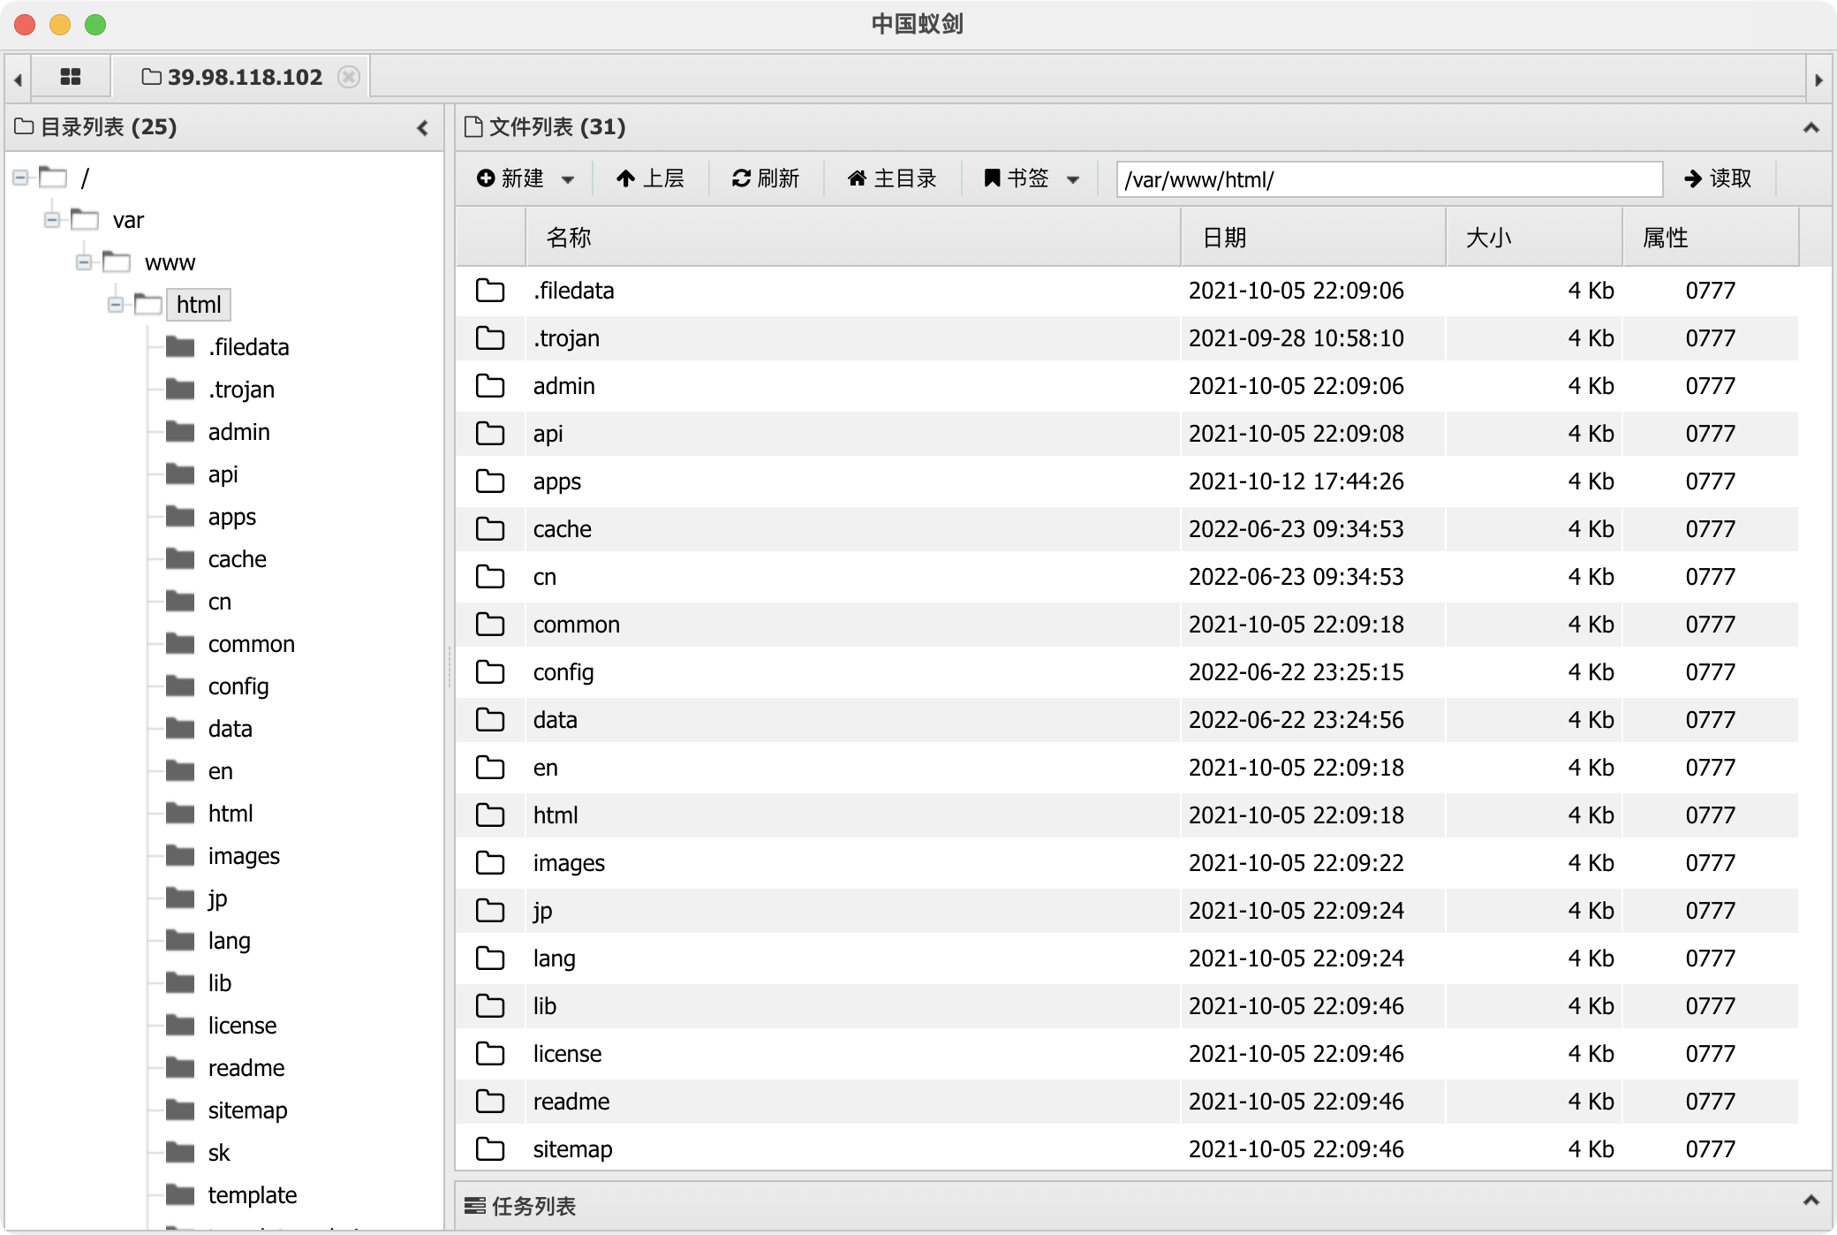This screenshot has width=1837, height=1235.
Task: Click the data folder icon in file list
Action: point(490,720)
